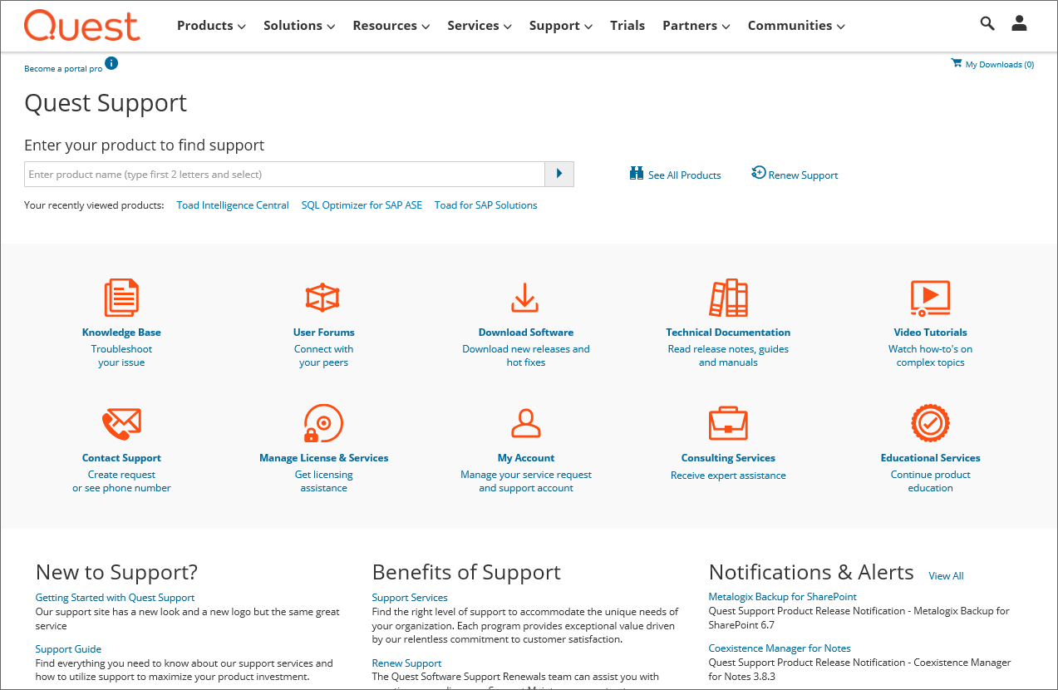1058x690 pixels.
Task: Open the See All Products link
Action: (x=685, y=175)
